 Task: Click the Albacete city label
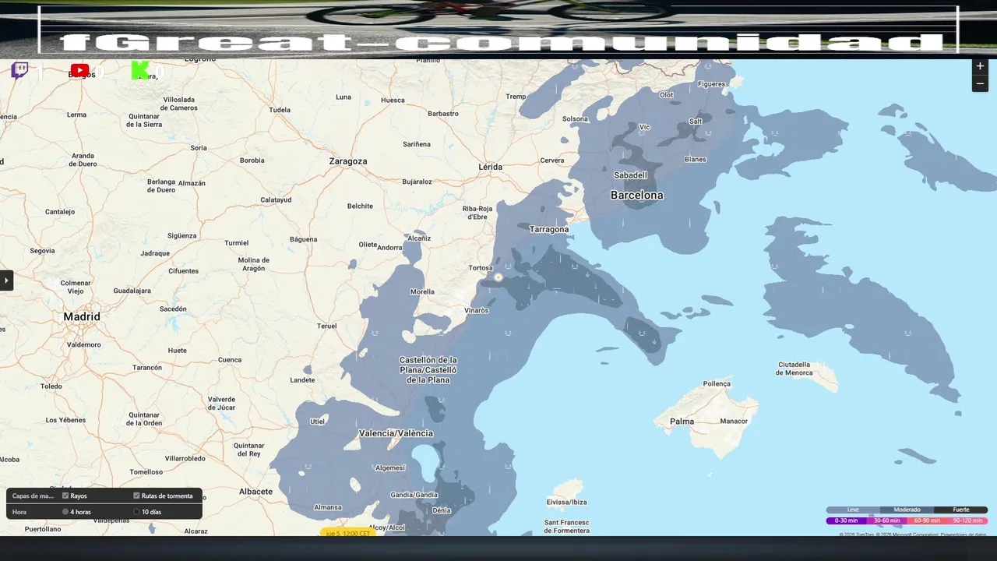click(x=255, y=492)
